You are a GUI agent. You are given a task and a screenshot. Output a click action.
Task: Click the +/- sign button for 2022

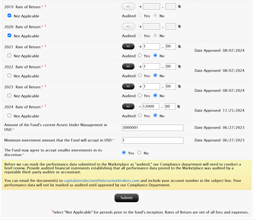click(128, 66)
